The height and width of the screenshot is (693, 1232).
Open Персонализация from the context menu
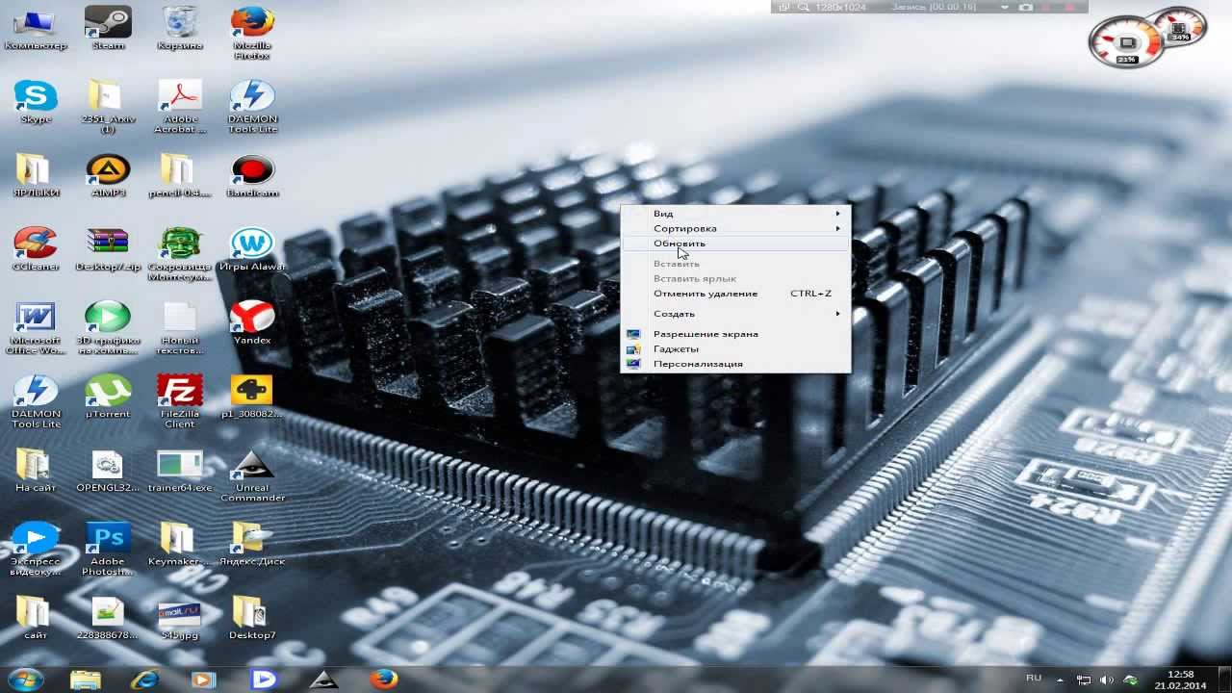coord(735,364)
